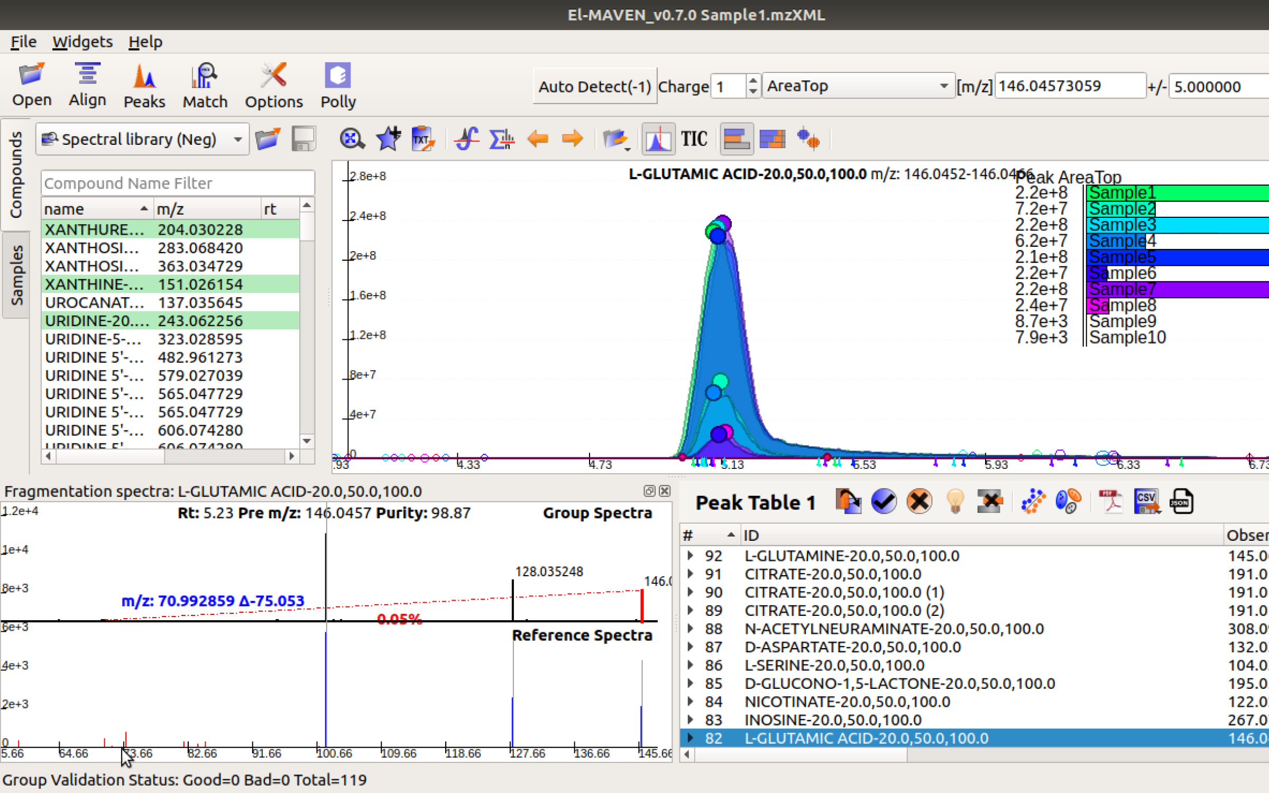Image resolution: width=1269 pixels, height=793 pixels.
Task: Toggle the bar plot widget button
Action: pyautogui.click(x=737, y=139)
